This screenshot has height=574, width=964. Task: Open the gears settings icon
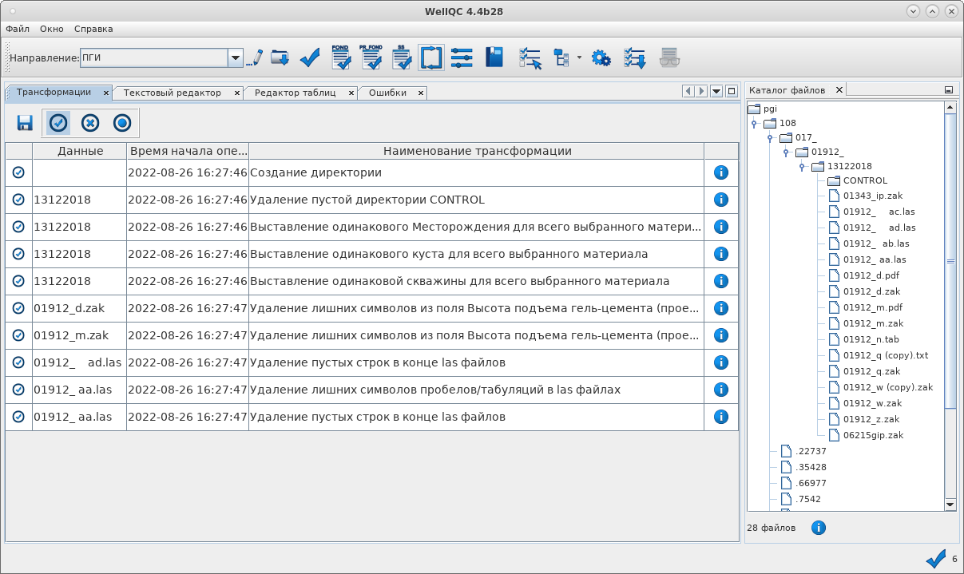(601, 57)
